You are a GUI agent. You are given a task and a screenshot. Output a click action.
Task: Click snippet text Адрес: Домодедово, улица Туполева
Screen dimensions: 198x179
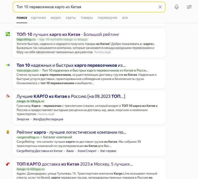87,176
